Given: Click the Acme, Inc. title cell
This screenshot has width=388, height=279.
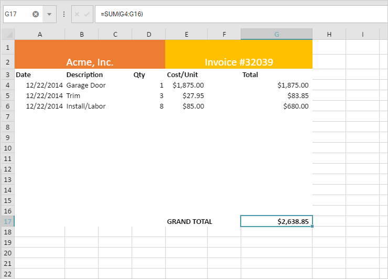Looking at the screenshot, I should [x=90, y=55].
